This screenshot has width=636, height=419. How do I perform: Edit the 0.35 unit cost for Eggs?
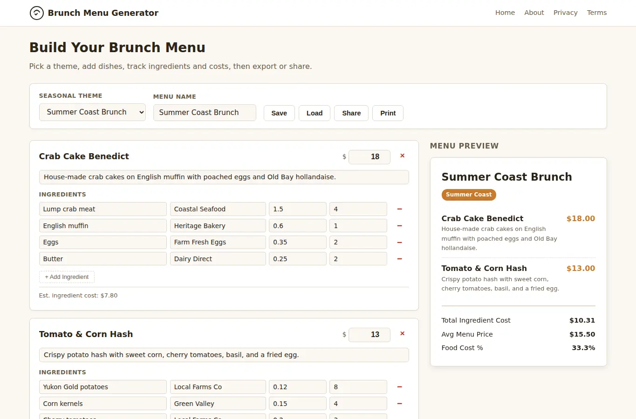[x=298, y=242]
